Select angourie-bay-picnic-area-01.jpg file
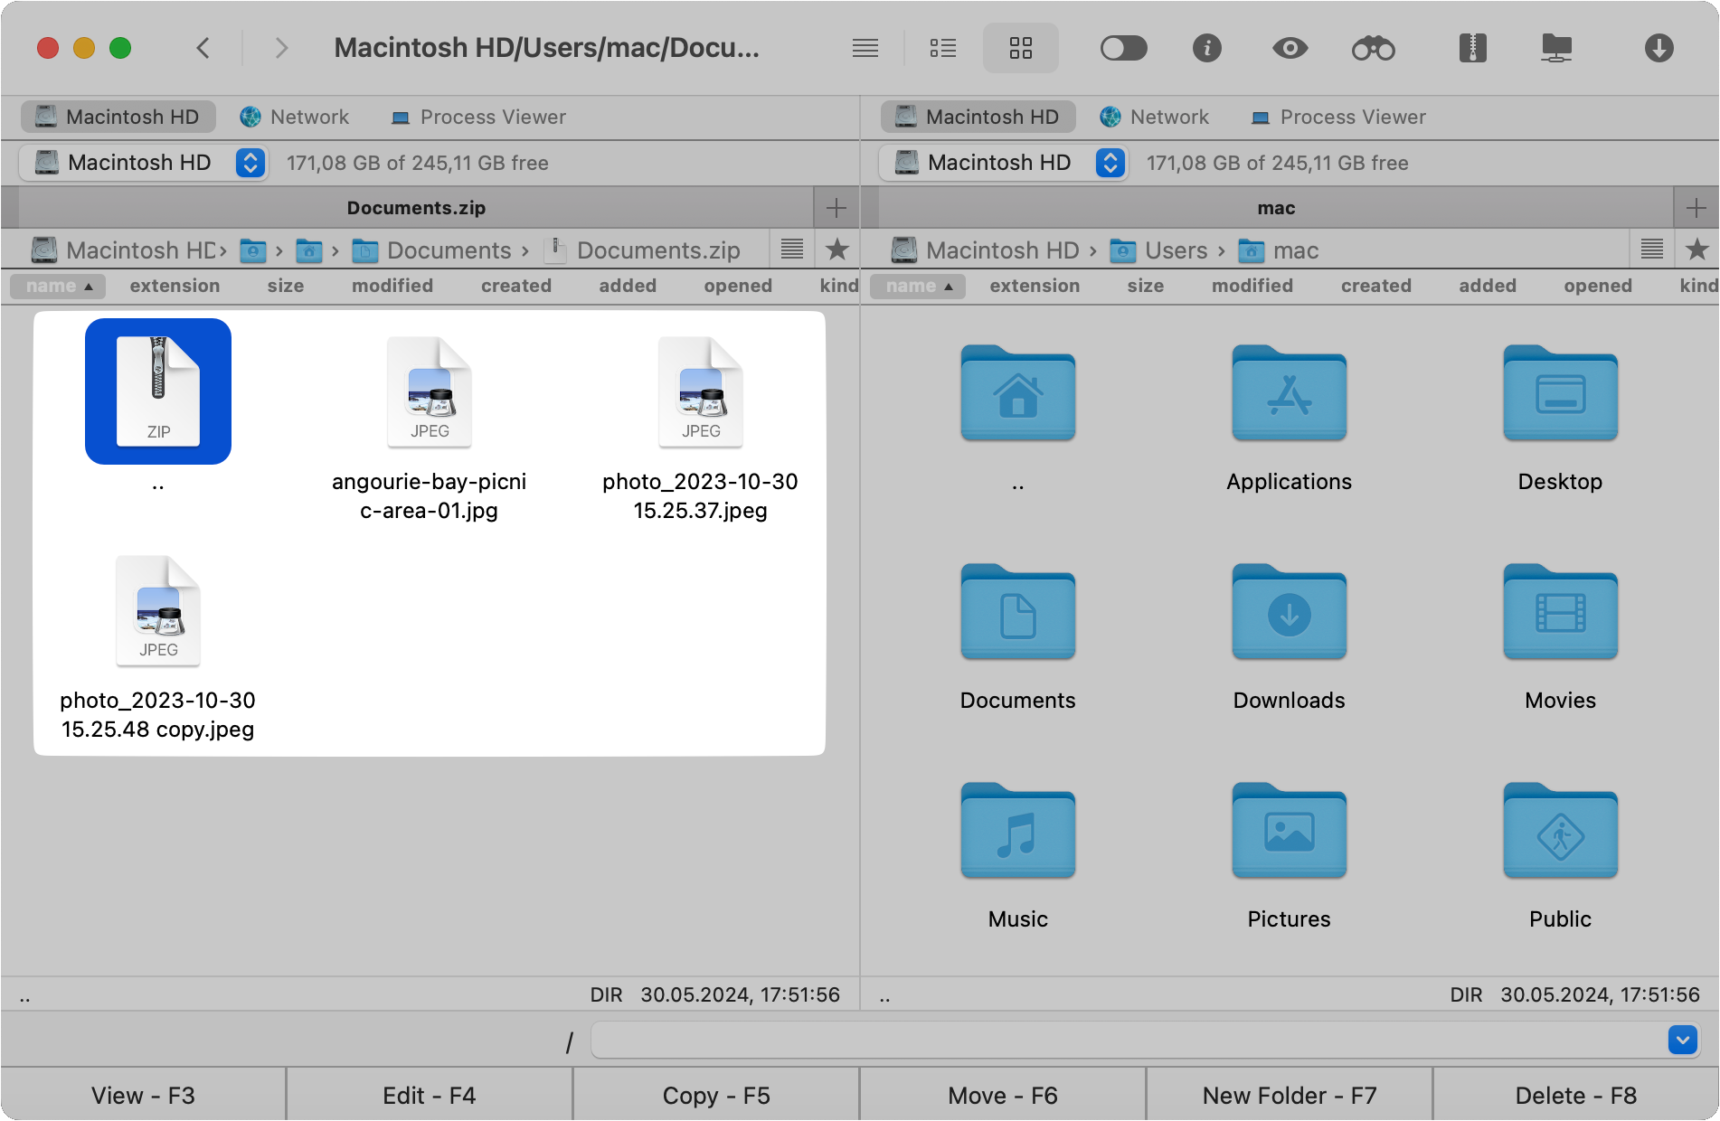Image resolution: width=1720 pixels, height=1121 pixels. point(429,425)
